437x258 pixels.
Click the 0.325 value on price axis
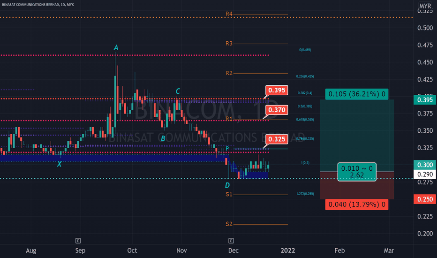coord(425,148)
